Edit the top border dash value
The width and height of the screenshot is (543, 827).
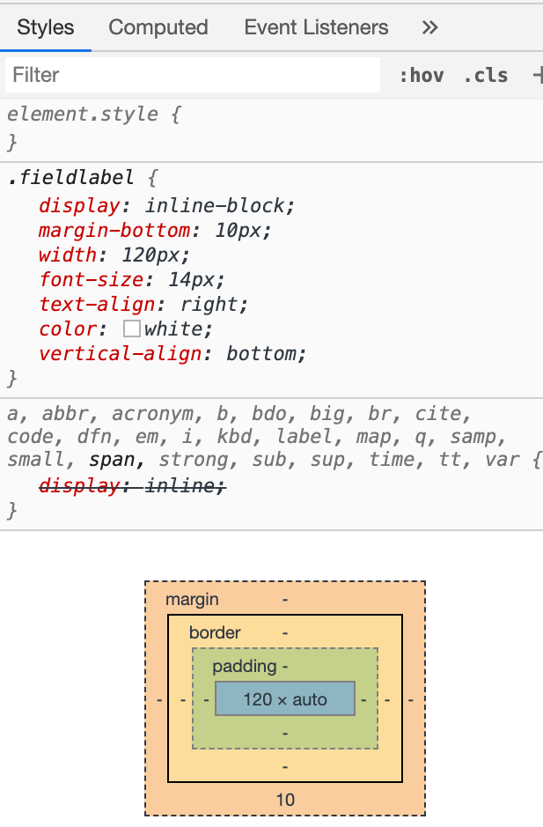pos(285,632)
